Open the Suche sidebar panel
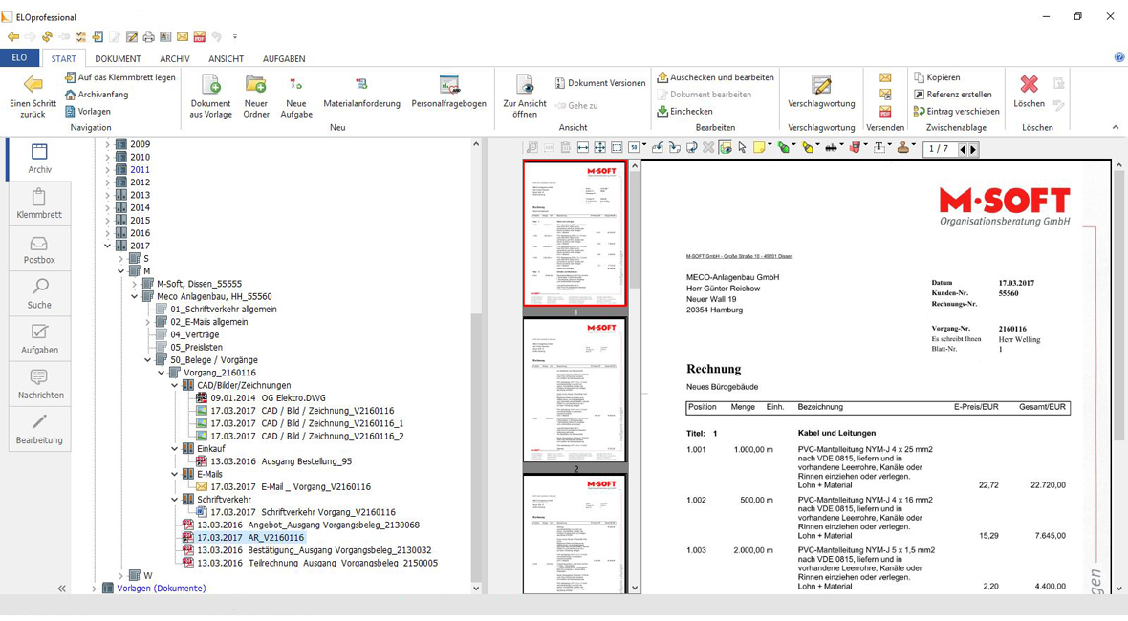 click(x=39, y=293)
